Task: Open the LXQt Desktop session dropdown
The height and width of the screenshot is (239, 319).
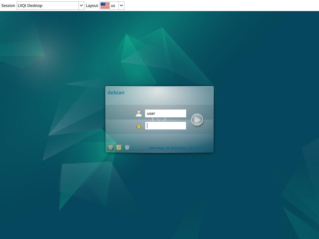Action: coord(50,6)
